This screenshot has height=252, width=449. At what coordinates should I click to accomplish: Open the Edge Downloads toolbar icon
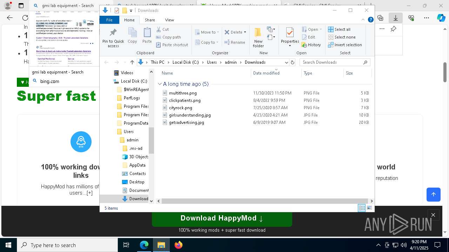click(396, 18)
